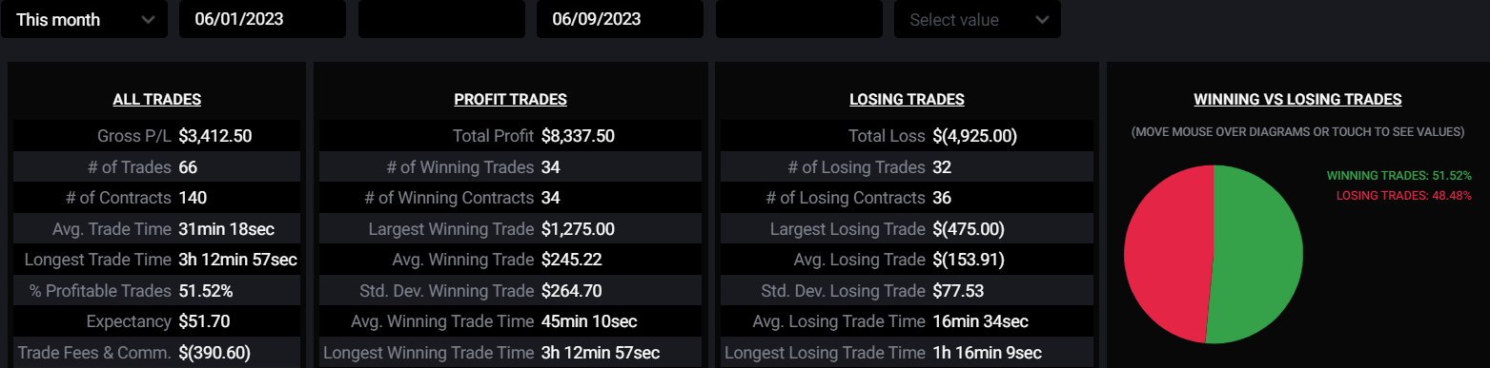Click the empty field after end date
This screenshot has width=1490, height=368.
click(799, 19)
